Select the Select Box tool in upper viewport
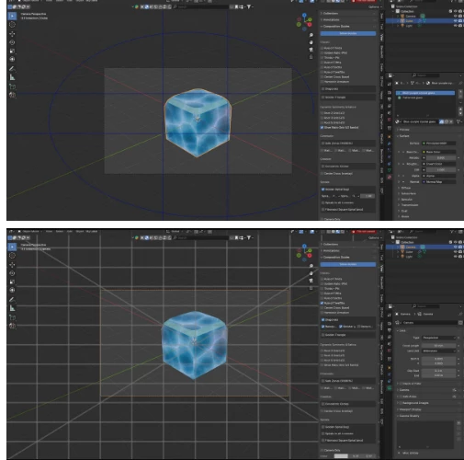This screenshot has height=460, width=464. [x=12, y=16]
